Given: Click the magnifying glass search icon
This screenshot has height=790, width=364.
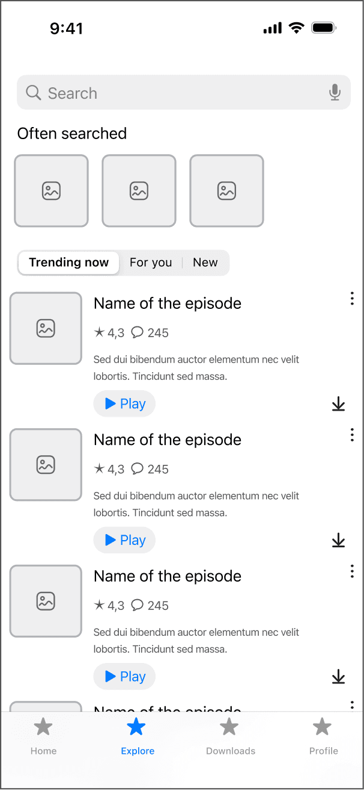Looking at the screenshot, I should pos(34,93).
